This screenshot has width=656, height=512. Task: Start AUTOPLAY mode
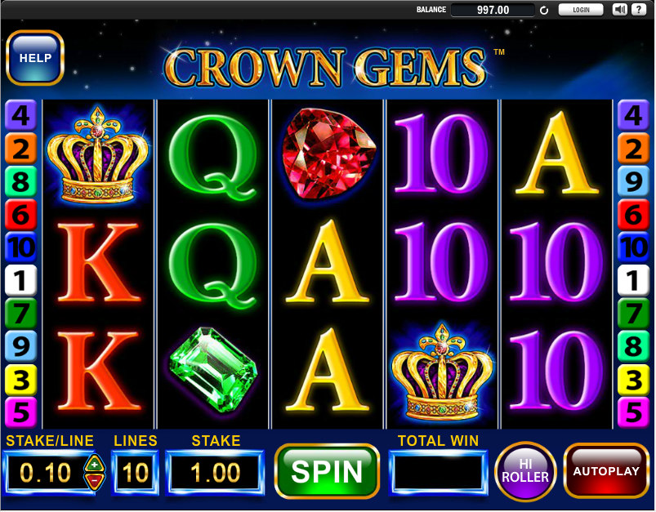click(606, 471)
